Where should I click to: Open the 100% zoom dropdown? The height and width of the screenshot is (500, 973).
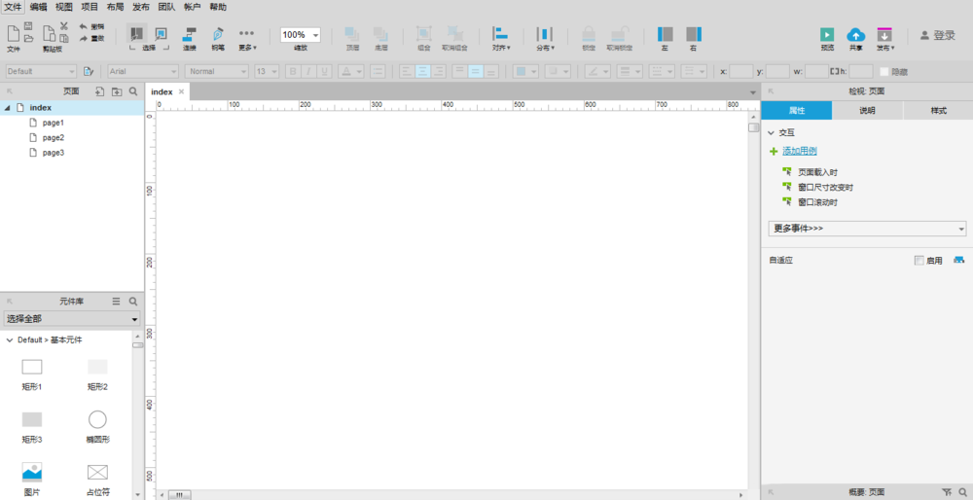point(301,35)
